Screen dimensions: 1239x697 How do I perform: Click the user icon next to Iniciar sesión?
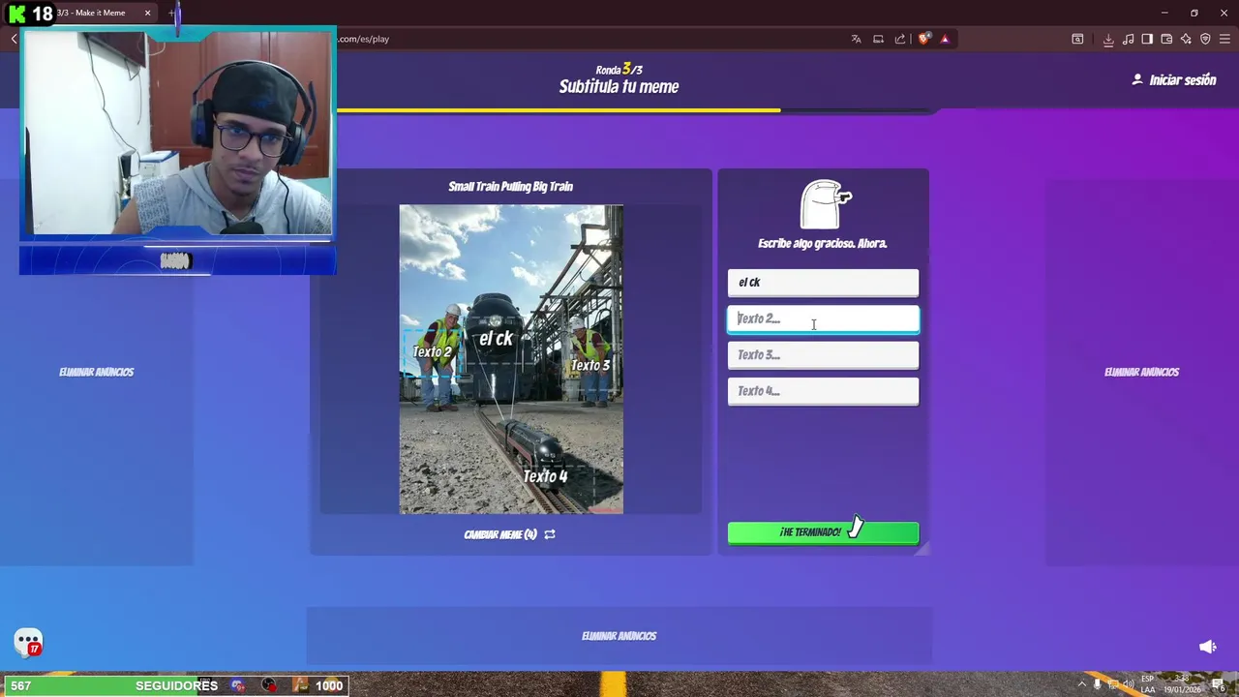click(1137, 79)
